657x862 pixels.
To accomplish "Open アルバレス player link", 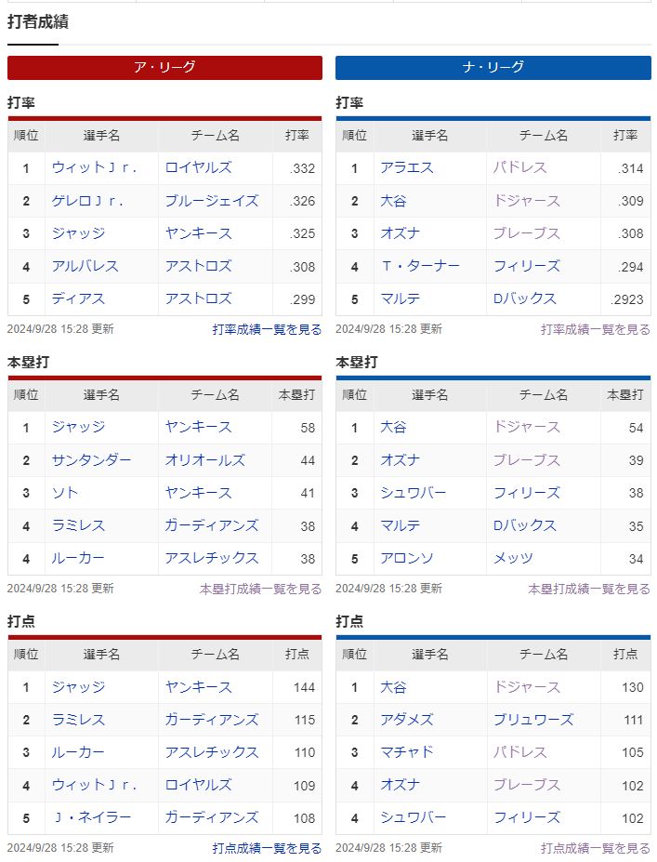I will 85,266.
